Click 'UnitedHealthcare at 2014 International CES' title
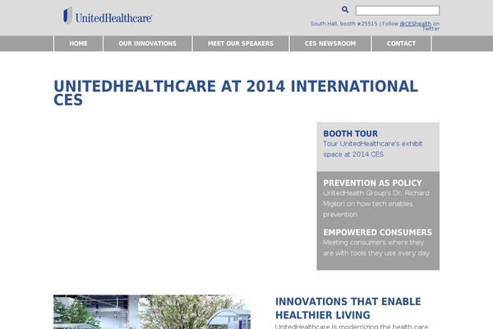 pyautogui.click(x=236, y=93)
